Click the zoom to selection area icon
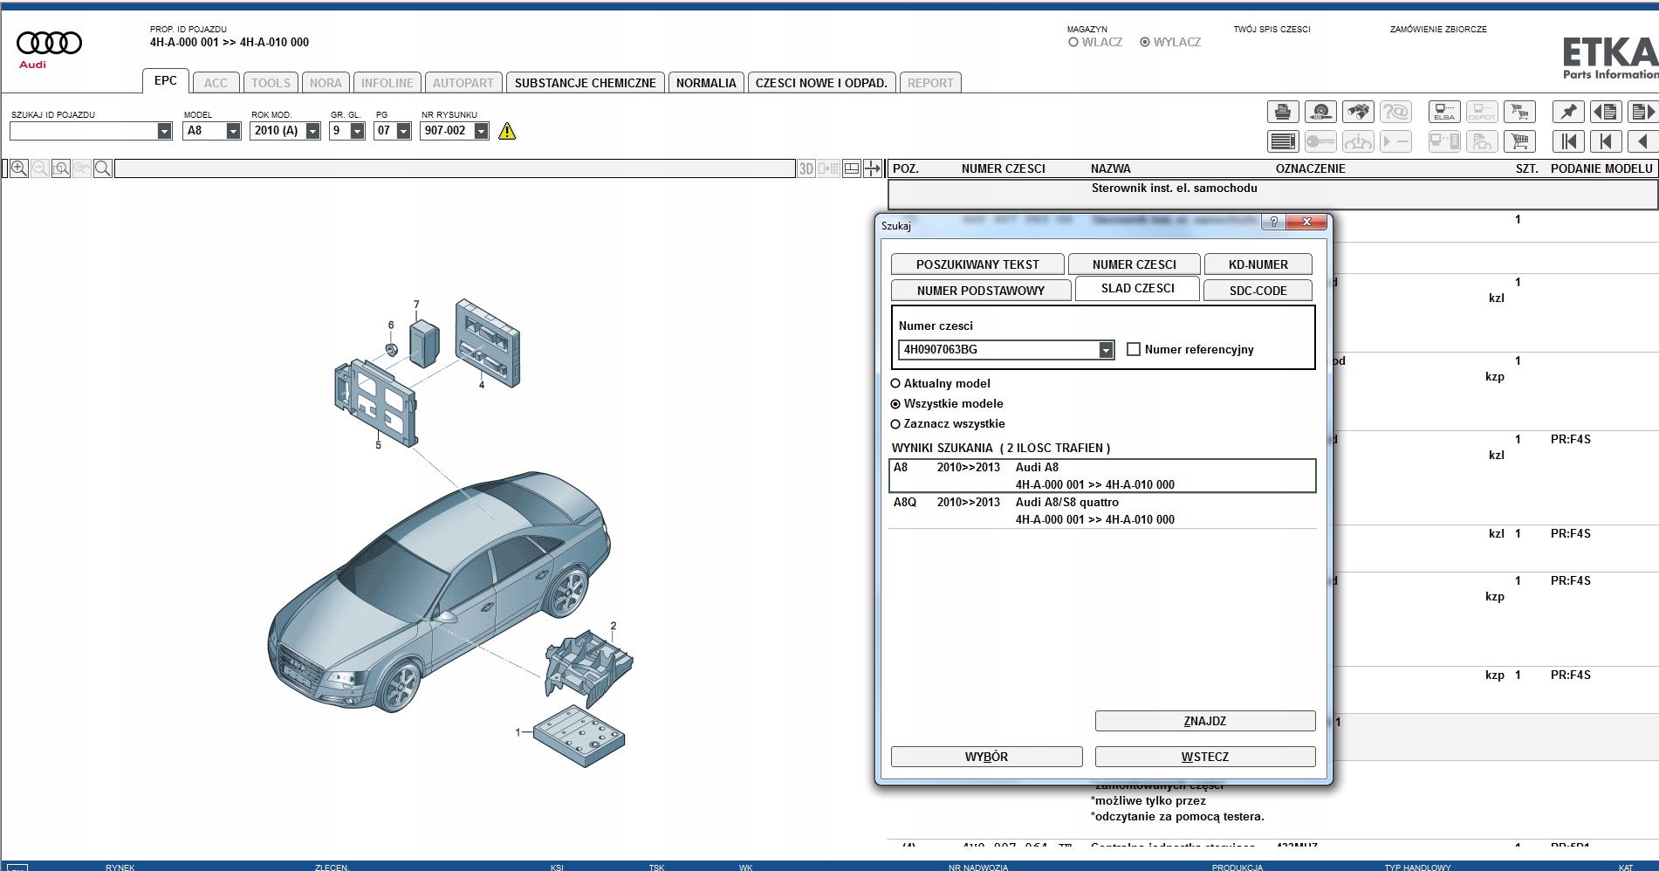Image resolution: width=1659 pixels, height=871 pixels. click(60, 168)
